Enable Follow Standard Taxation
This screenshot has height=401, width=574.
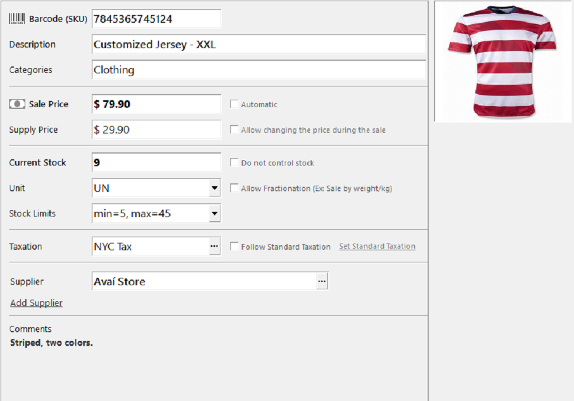pos(234,246)
